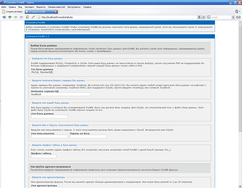Click the glasses view icon beside search
This screenshot has width=242, height=188.
coord(238,17)
